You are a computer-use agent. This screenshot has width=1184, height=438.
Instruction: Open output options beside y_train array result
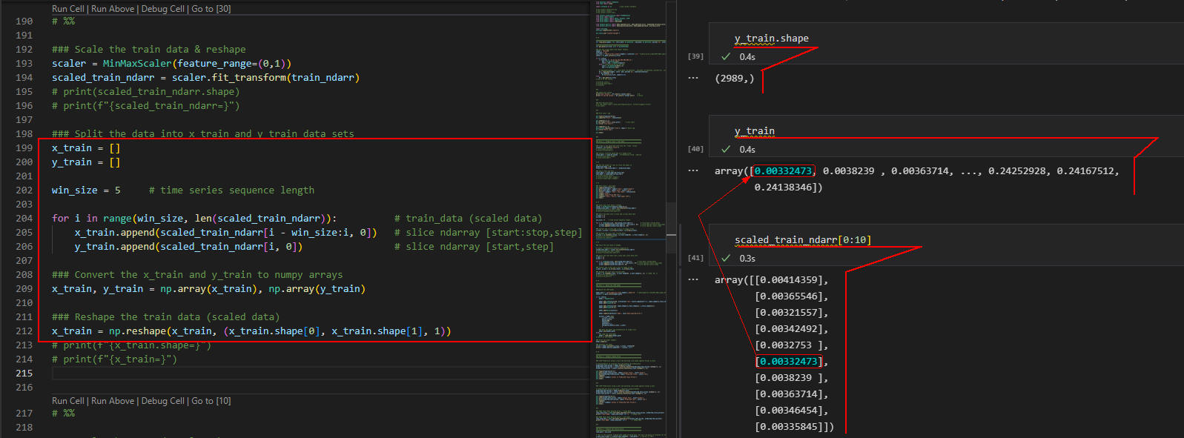click(x=692, y=170)
